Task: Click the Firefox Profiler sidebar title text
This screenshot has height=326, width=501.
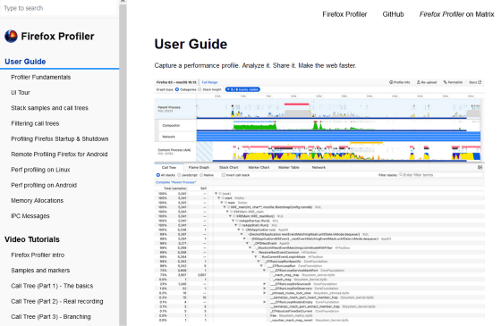Action: pyautogui.click(x=57, y=37)
